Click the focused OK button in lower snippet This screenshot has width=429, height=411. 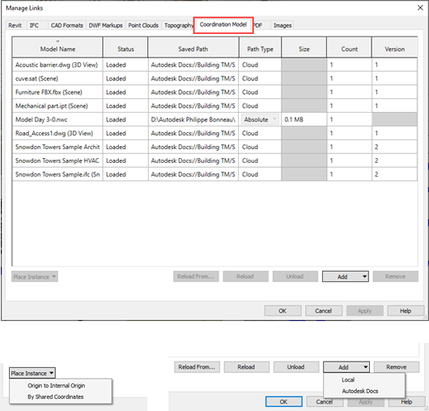pos(284,402)
